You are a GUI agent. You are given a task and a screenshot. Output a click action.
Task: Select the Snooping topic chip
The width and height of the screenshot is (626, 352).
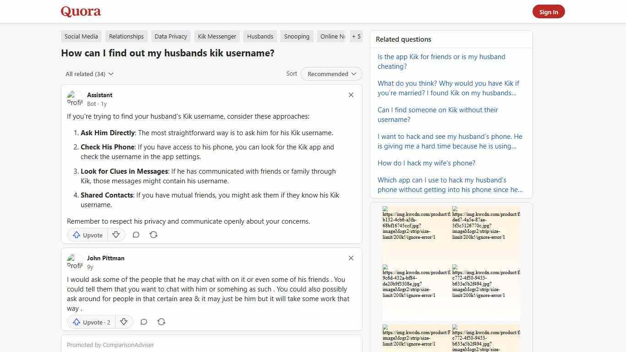click(297, 36)
